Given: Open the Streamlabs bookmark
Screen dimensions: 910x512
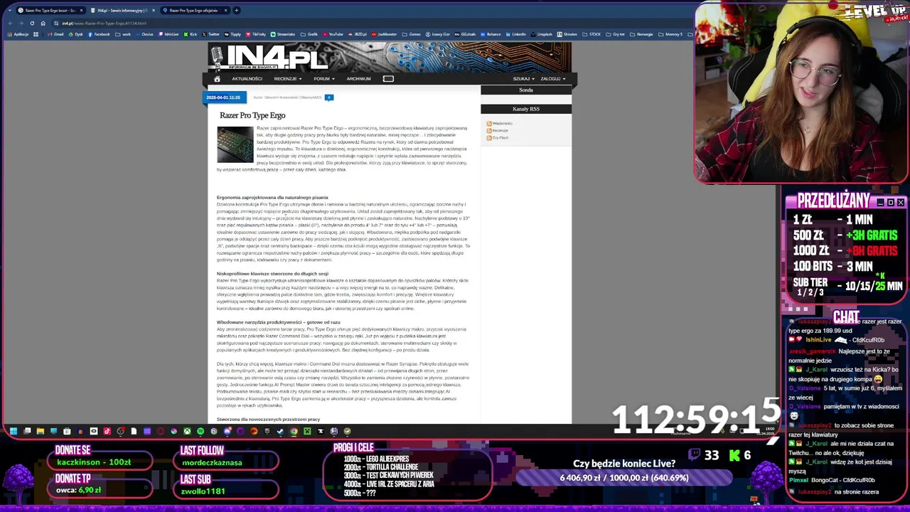Looking at the screenshot, I should coord(283,34).
